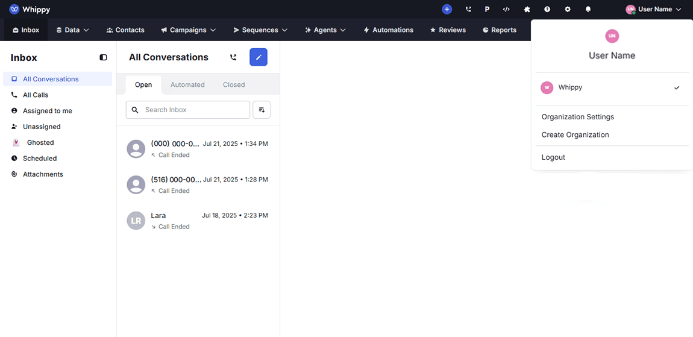This screenshot has height=337, width=693.
Task: Open the Jul 21 1:28 PM conversation
Action: coord(198,185)
